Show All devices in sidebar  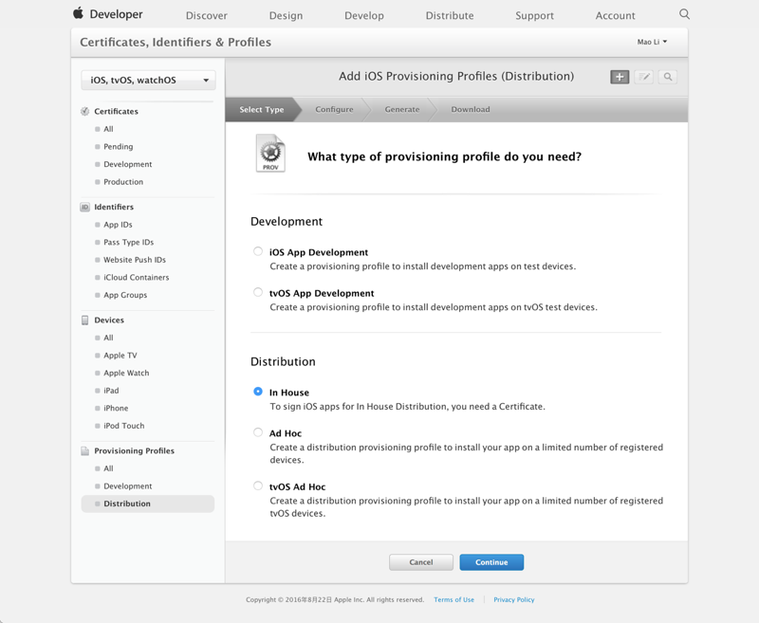click(108, 338)
